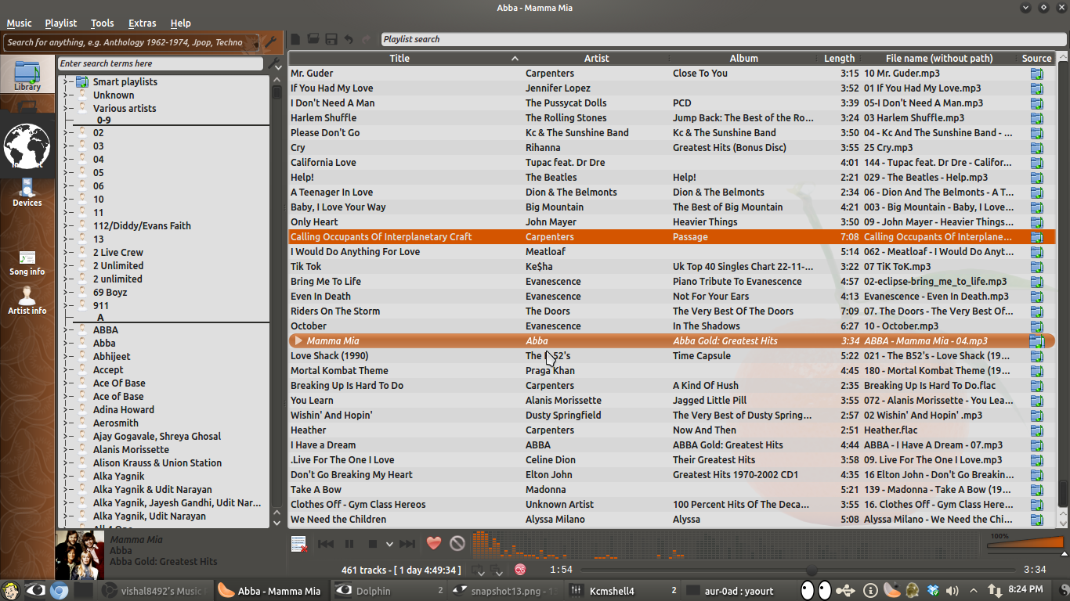Select the 'Bring Me To Life' track
This screenshot has width=1070, height=601.
(672, 282)
